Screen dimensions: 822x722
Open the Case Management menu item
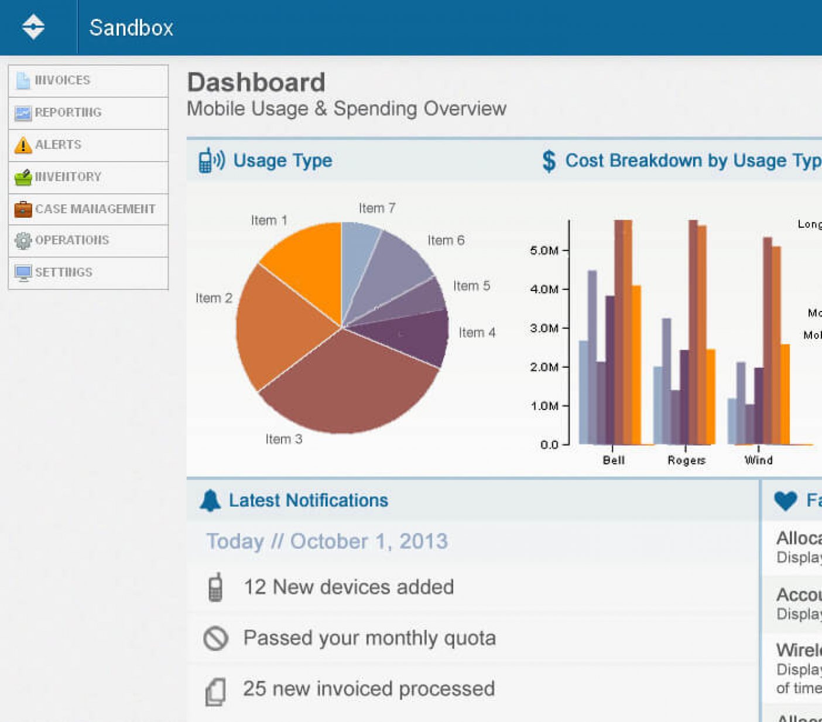point(88,209)
